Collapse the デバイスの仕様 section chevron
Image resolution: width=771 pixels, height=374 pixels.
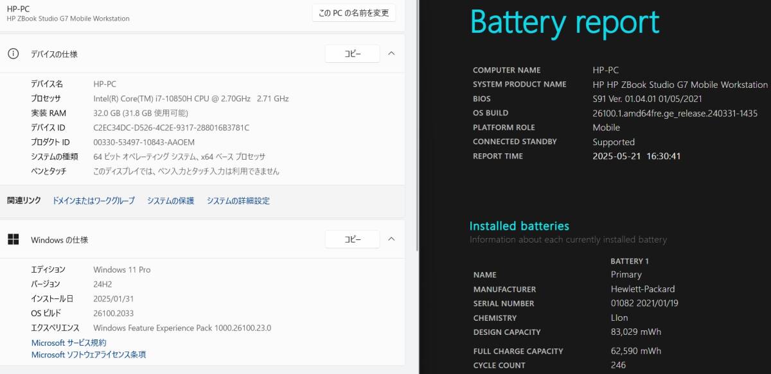[x=392, y=54]
